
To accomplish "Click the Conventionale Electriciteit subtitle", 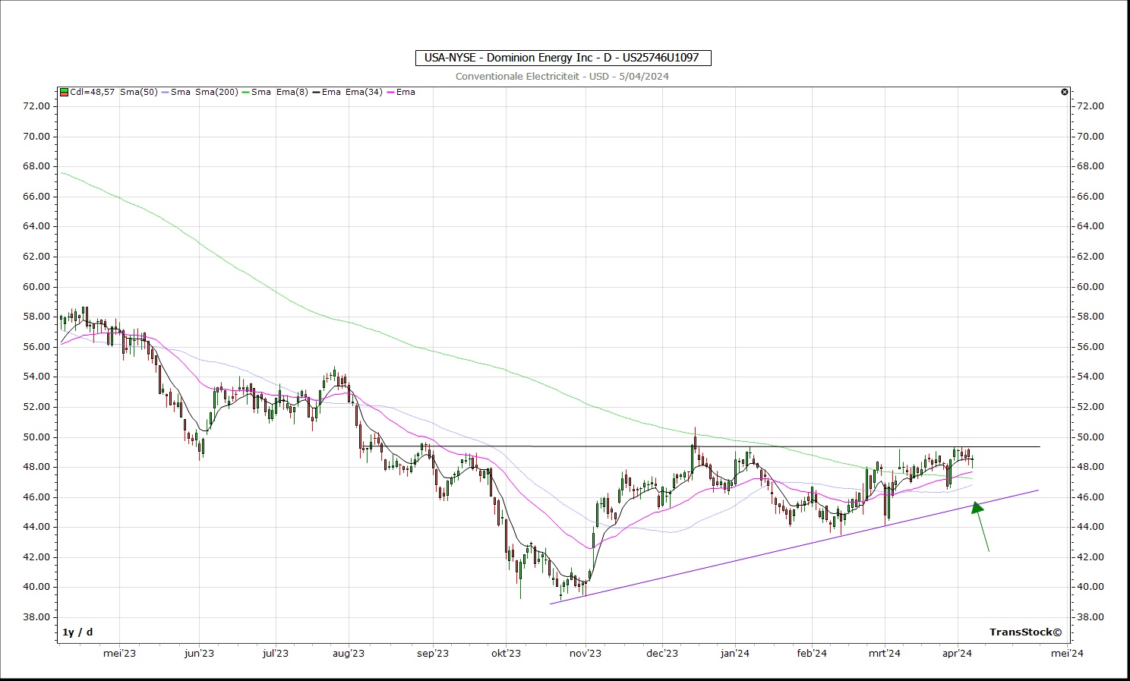I will (562, 76).
